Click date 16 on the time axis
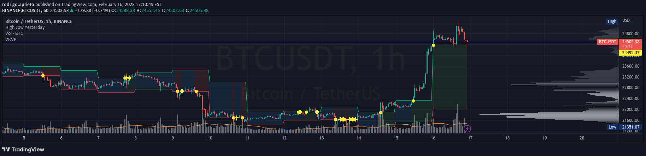This screenshot has width=646, height=156. [433, 138]
